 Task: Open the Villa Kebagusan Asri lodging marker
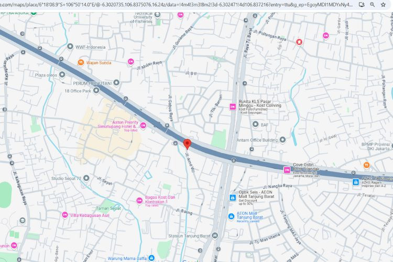64,215
